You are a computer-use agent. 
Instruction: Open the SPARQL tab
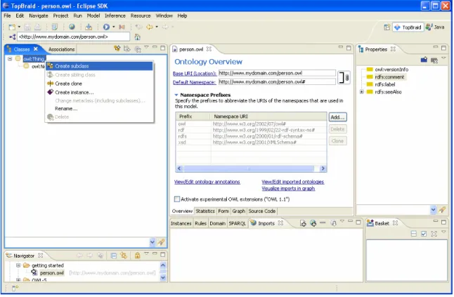click(x=237, y=223)
